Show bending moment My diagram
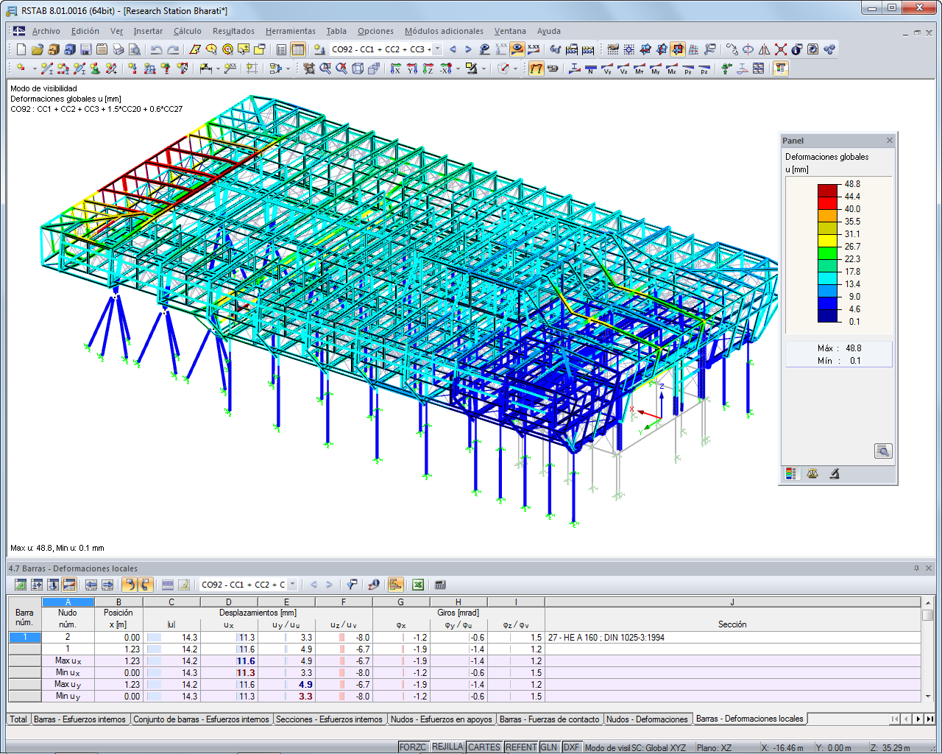Viewport: 942px width, 754px height. coord(656,68)
